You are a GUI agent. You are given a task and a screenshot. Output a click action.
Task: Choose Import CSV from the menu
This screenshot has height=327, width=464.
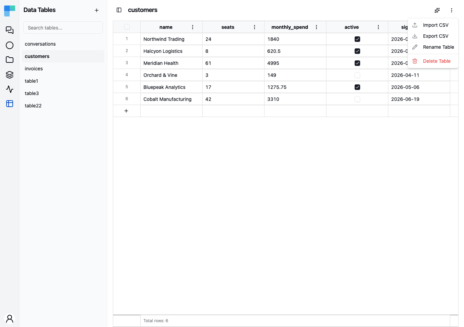pos(433,25)
